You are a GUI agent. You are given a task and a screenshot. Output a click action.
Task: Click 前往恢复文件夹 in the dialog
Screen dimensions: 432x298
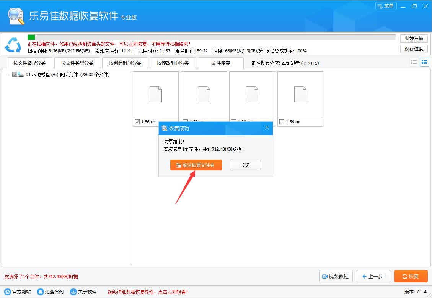point(196,165)
